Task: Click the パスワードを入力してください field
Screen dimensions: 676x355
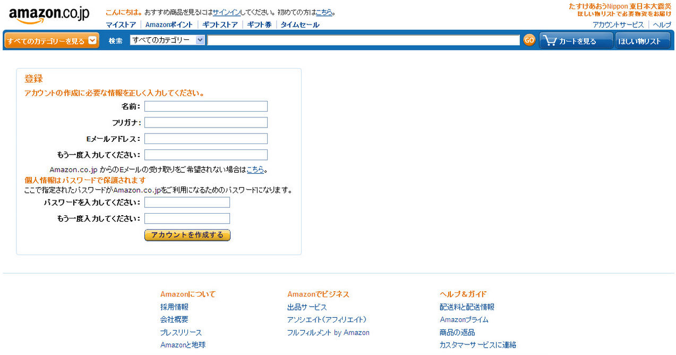Action: click(187, 202)
